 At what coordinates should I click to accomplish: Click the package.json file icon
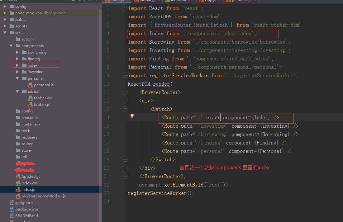pyautogui.click(x=12, y=209)
